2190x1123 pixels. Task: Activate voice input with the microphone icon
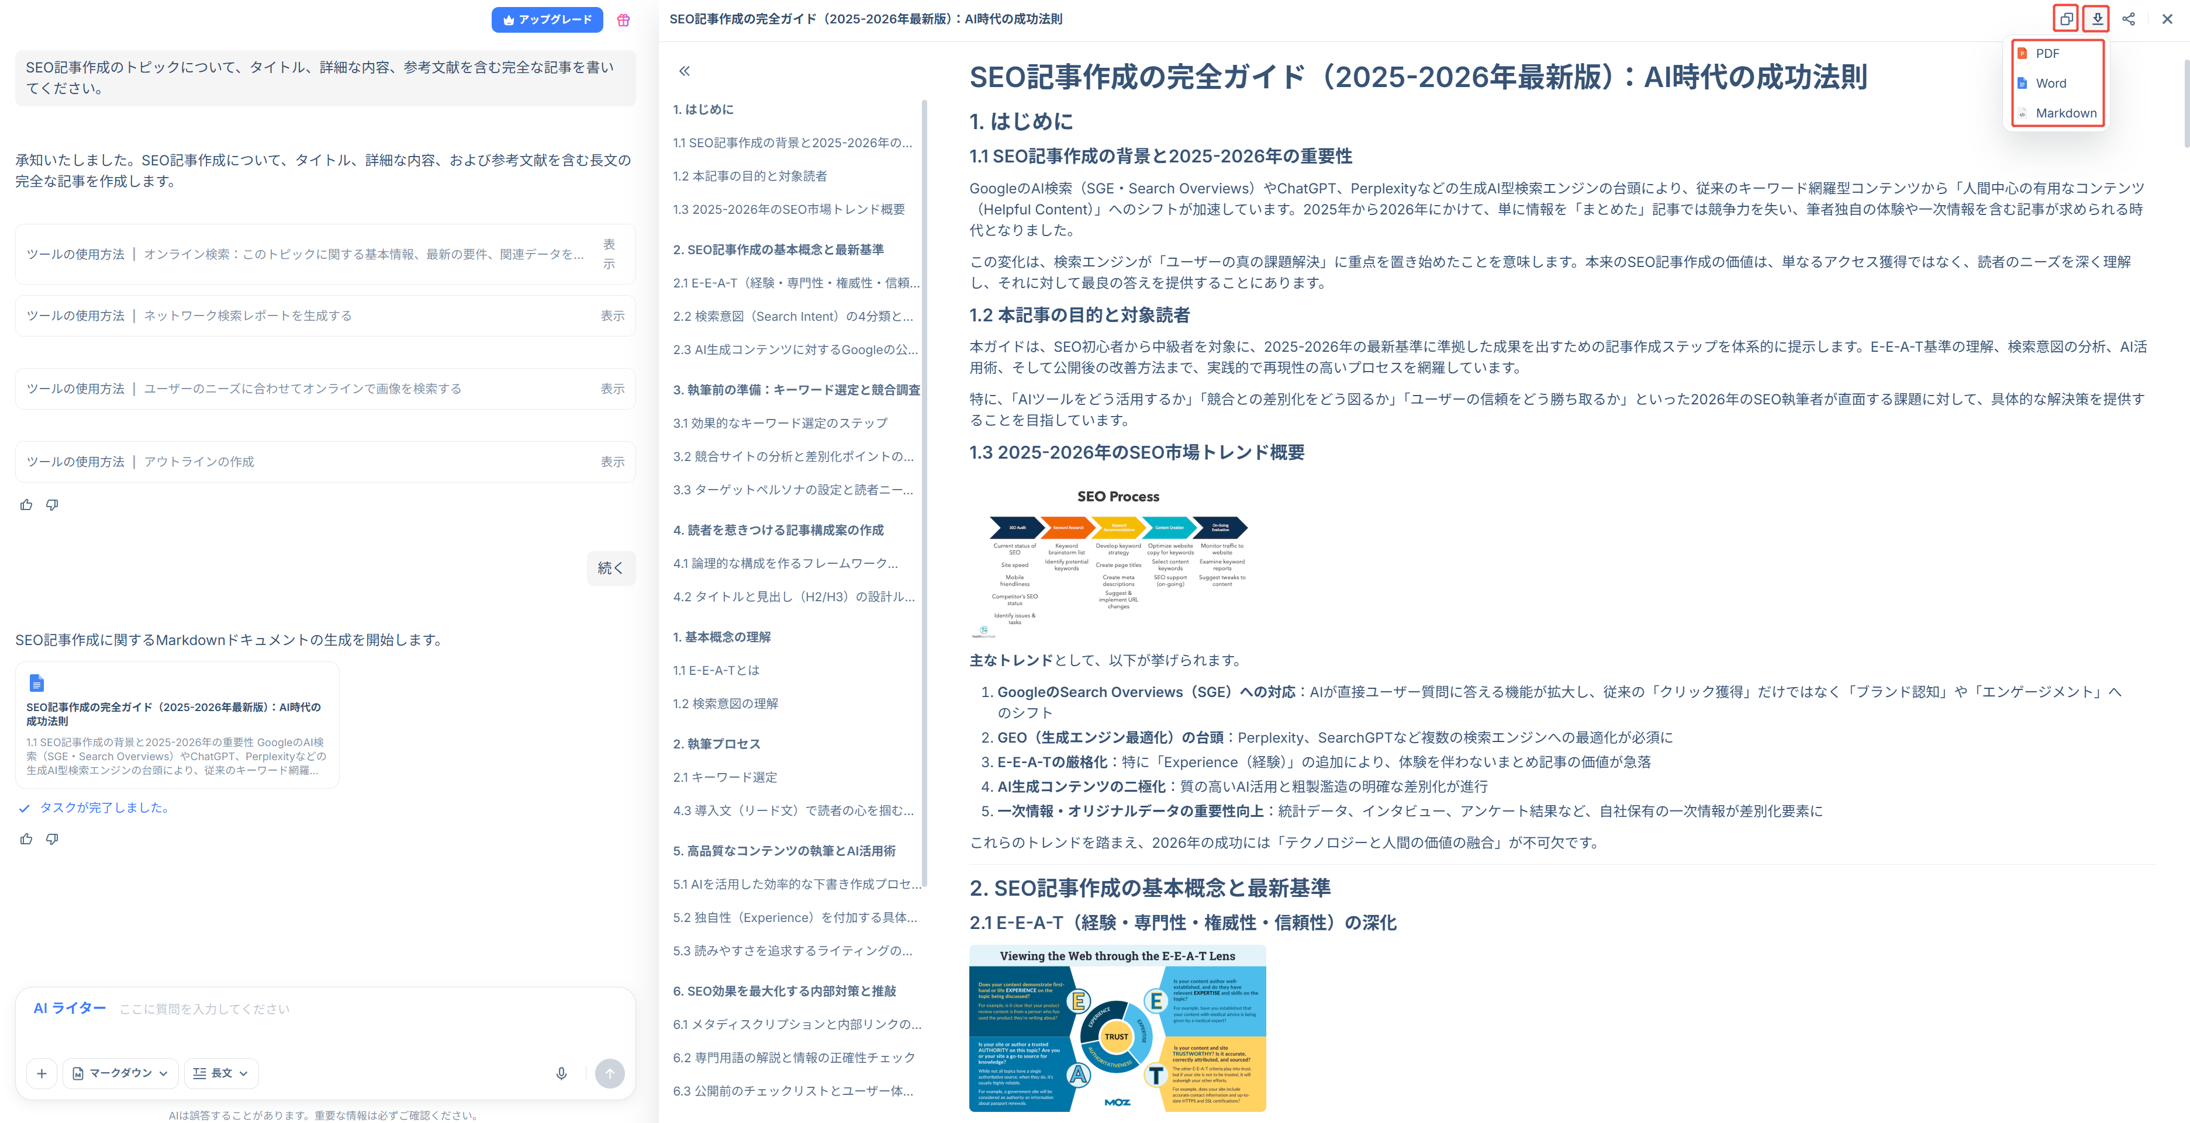coord(561,1074)
